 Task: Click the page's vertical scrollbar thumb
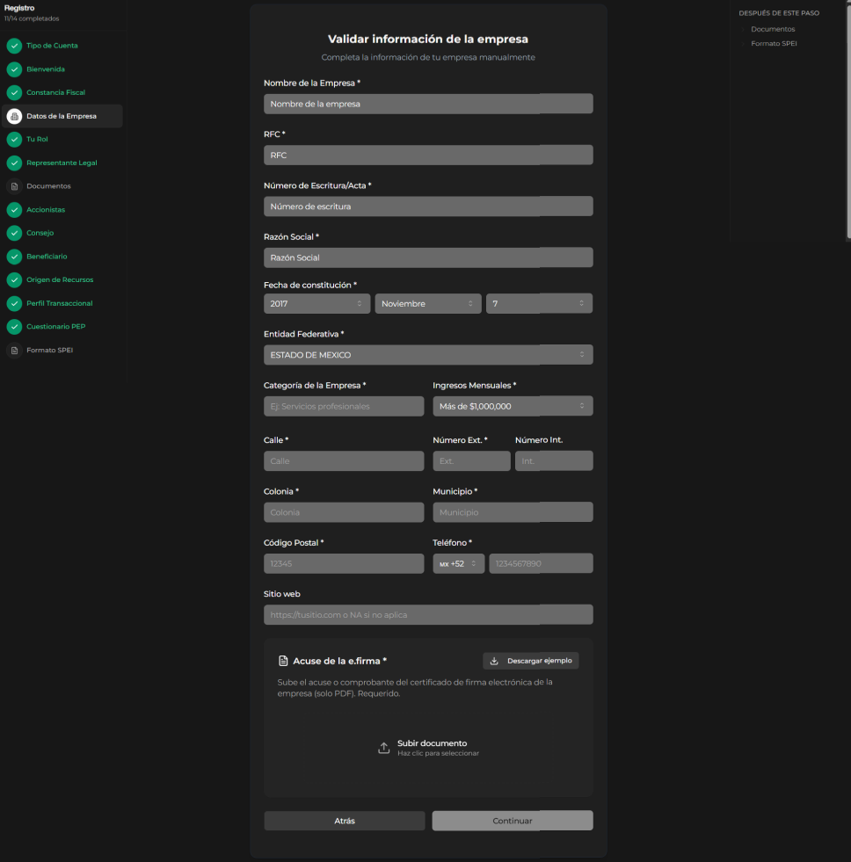click(x=848, y=121)
